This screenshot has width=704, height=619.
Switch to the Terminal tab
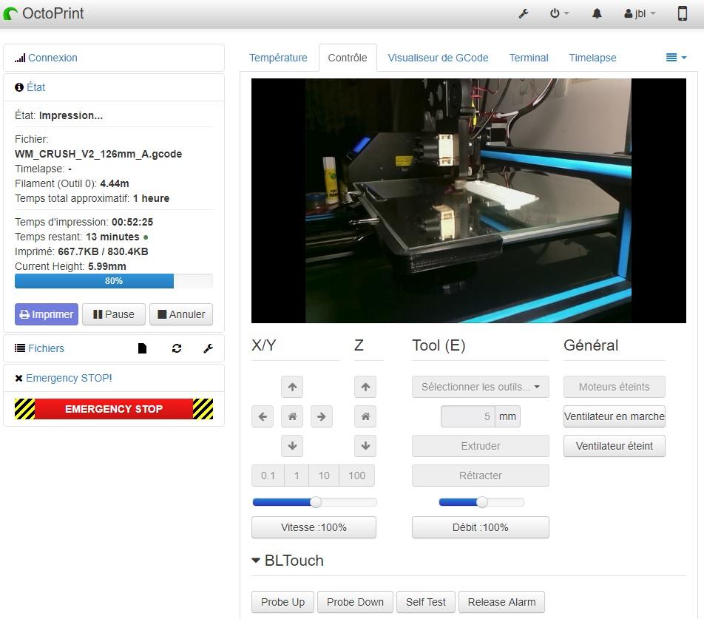tap(529, 58)
